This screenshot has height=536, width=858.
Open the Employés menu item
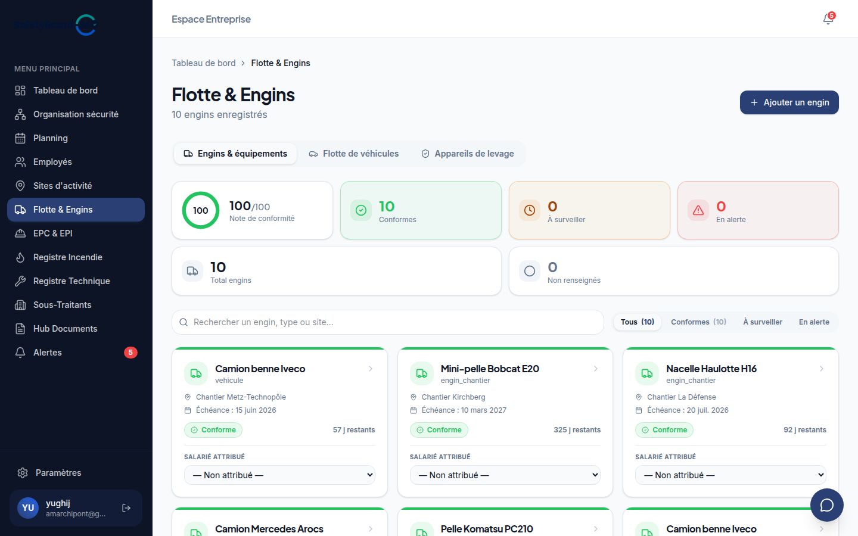pos(76,162)
